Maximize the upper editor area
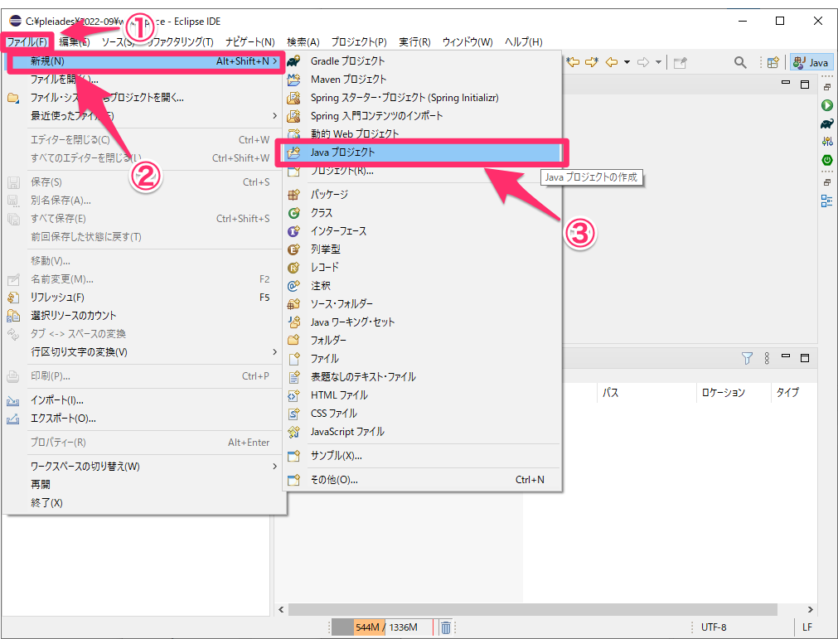This screenshot has height=639, width=838. click(x=805, y=85)
